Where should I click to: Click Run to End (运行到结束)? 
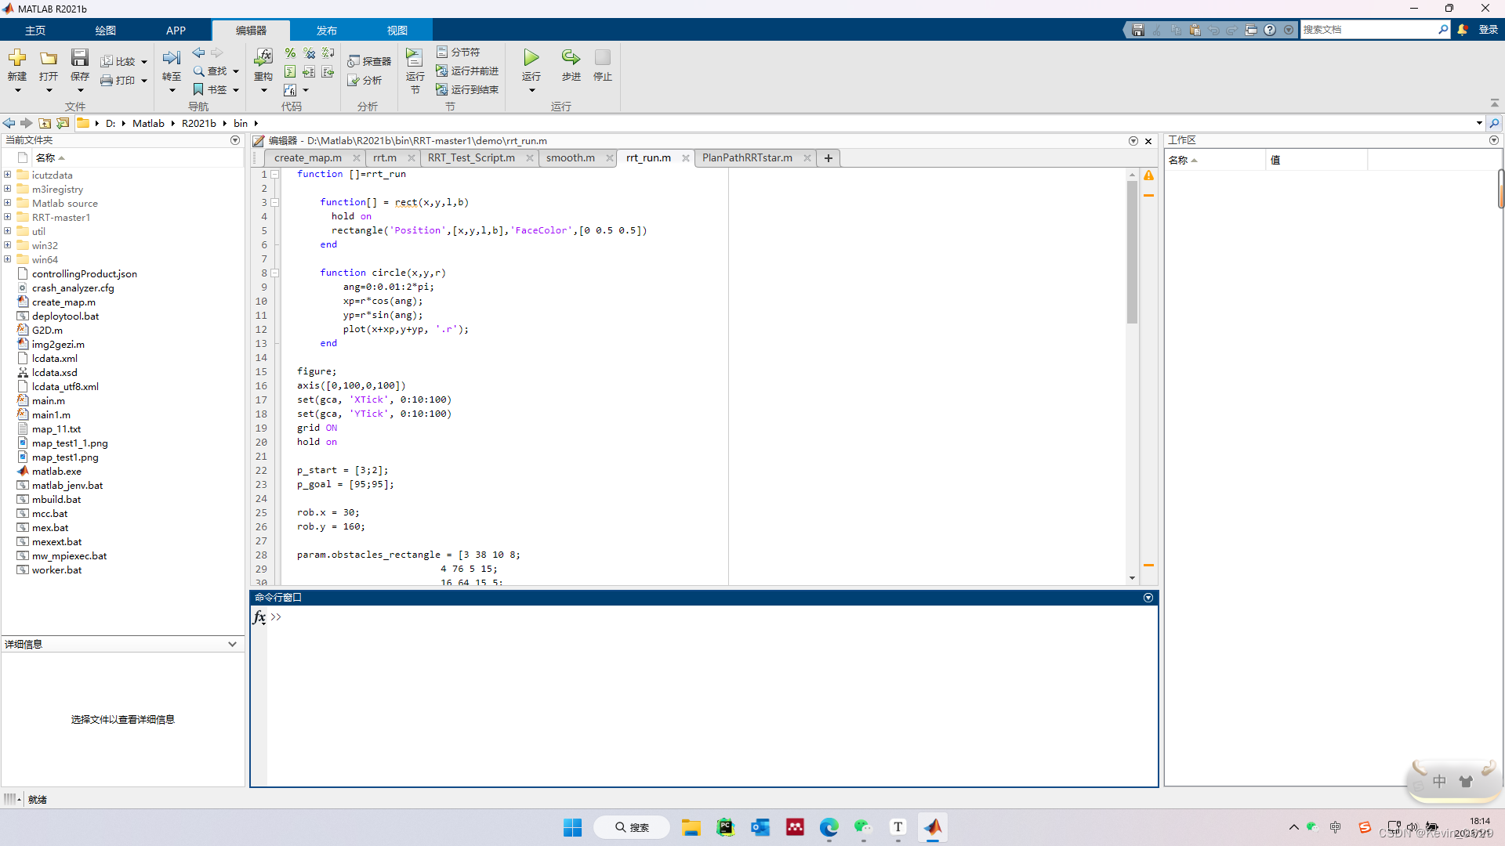click(468, 89)
